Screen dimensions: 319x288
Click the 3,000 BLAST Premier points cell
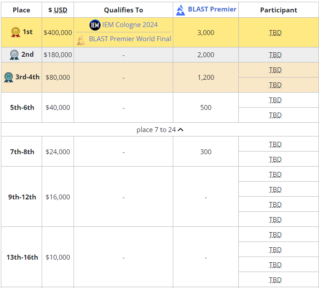(x=206, y=32)
